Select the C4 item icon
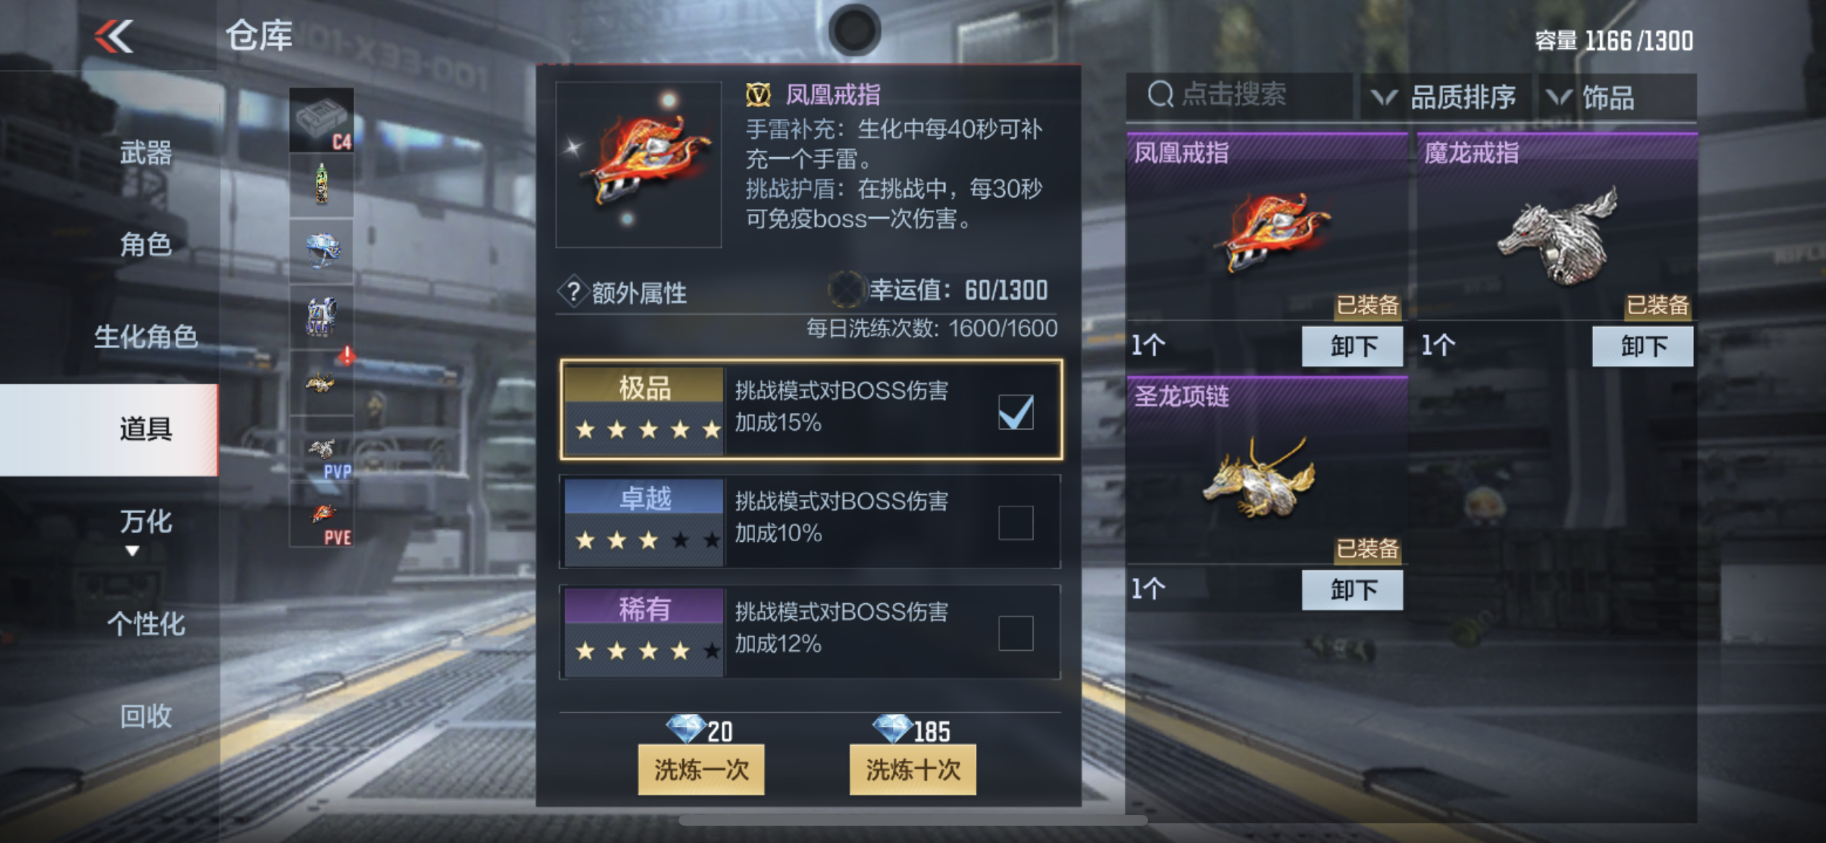 (322, 120)
